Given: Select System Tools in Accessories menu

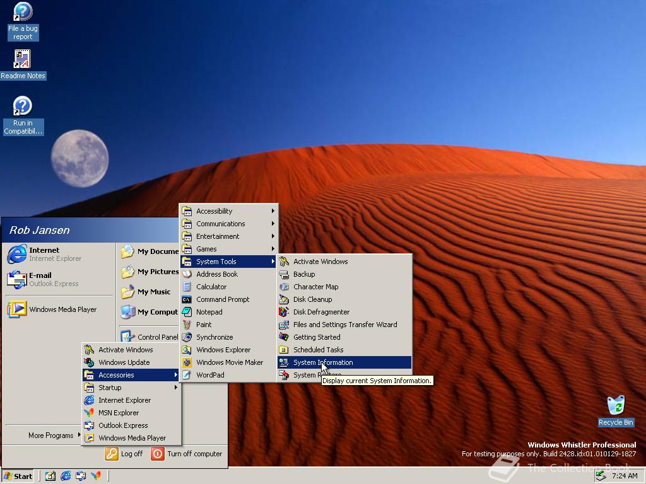Looking at the screenshot, I should pos(228,262).
